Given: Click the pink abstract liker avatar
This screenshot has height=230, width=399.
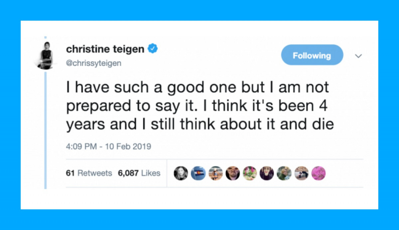Looking at the screenshot, I should point(319,173).
